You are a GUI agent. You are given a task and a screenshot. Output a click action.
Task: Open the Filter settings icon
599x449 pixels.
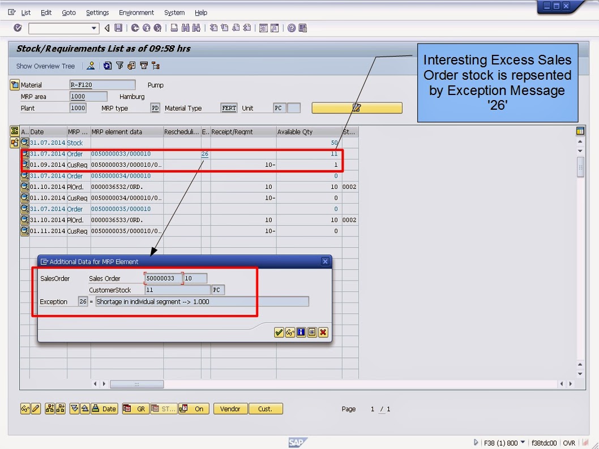coord(119,66)
